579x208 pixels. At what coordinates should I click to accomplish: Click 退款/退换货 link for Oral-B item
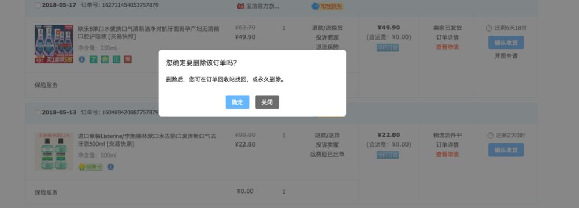point(327,28)
